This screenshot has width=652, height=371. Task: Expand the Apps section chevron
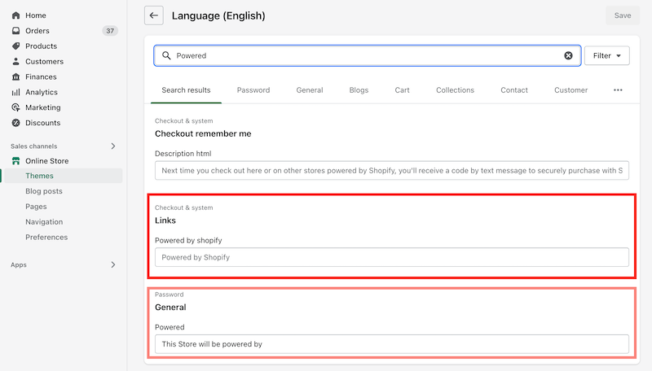pos(112,264)
